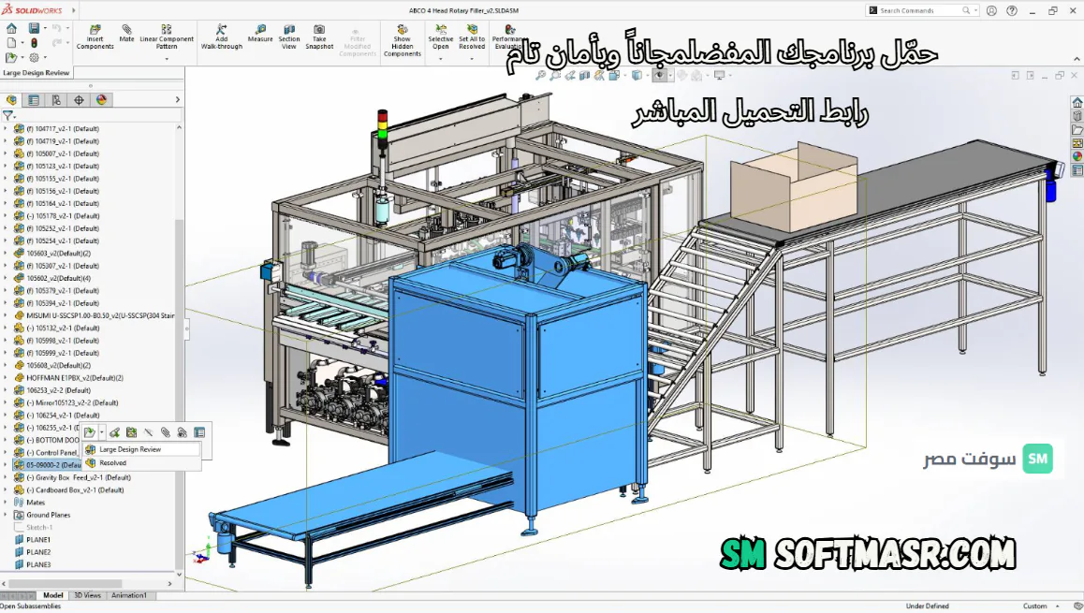The height and width of the screenshot is (613, 1084).
Task: Click Show Hidden Components
Action: (403, 41)
